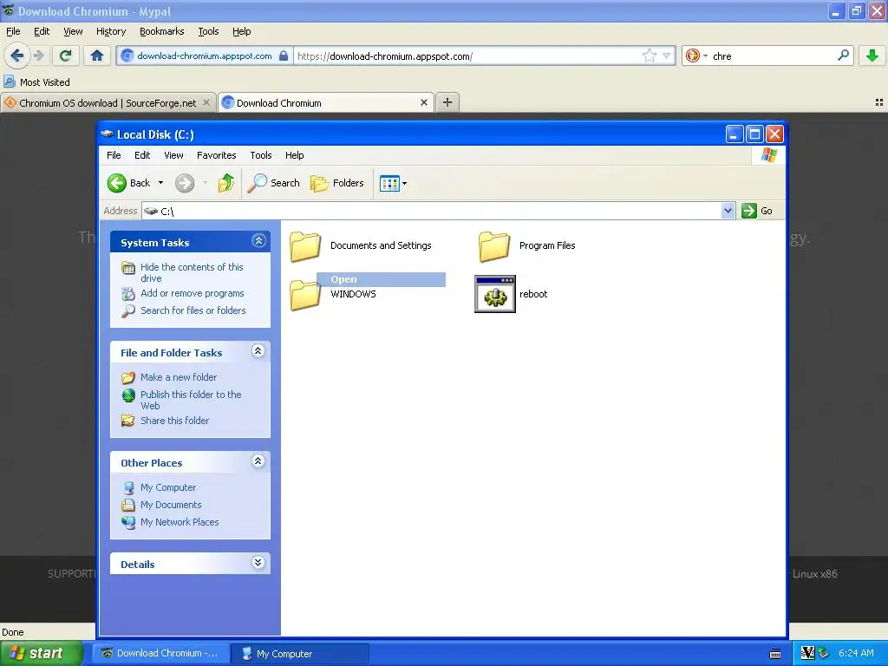Click Search for files or folders link
The height and width of the screenshot is (666, 888).
pyautogui.click(x=193, y=310)
